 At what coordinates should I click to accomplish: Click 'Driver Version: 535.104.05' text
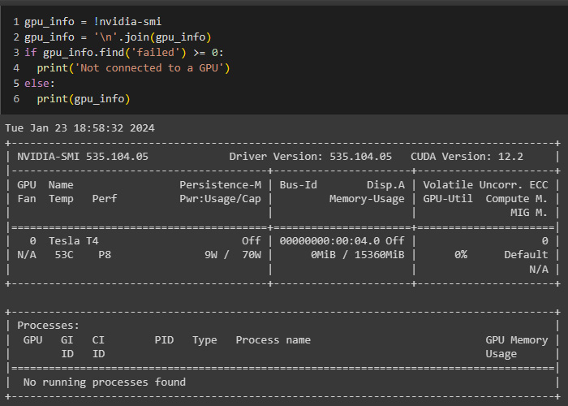click(x=311, y=157)
